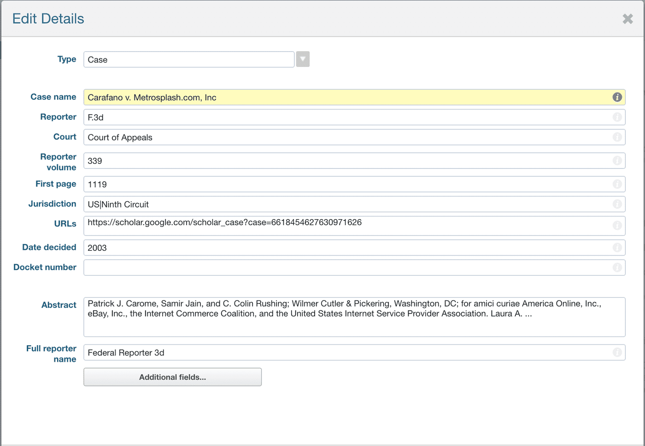Click the info icon next to Date decided
This screenshot has width=645, height=446.
point(618,248)
